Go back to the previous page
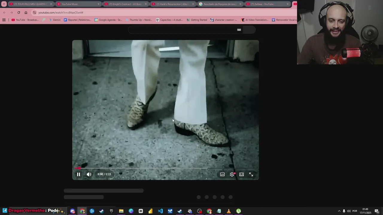383x215 pixels. [4, 13]
